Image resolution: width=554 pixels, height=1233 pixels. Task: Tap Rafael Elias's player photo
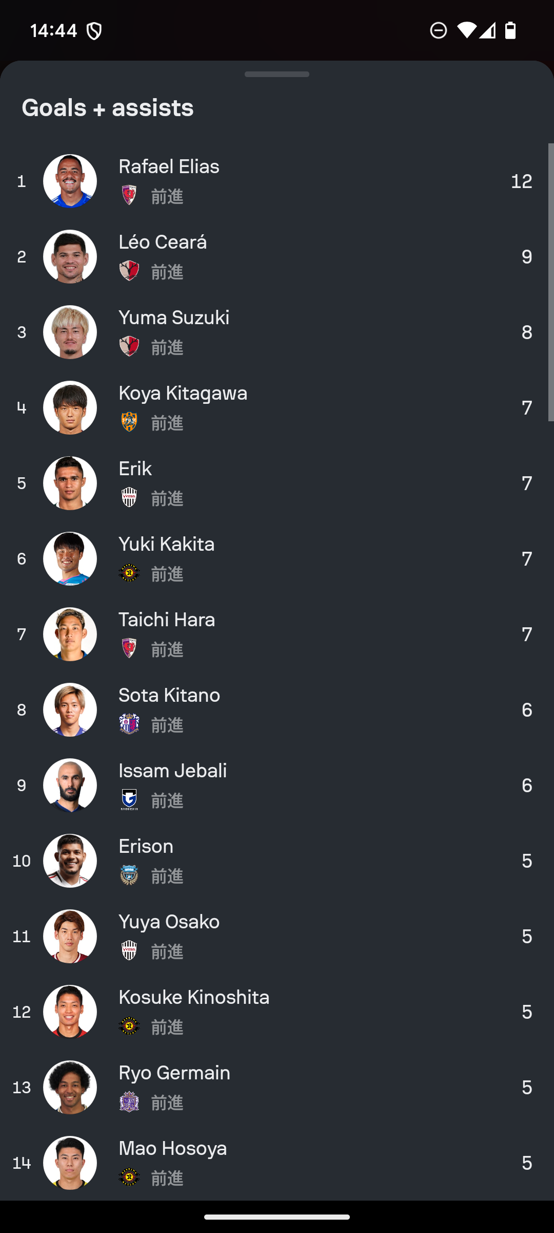(70, 181)
